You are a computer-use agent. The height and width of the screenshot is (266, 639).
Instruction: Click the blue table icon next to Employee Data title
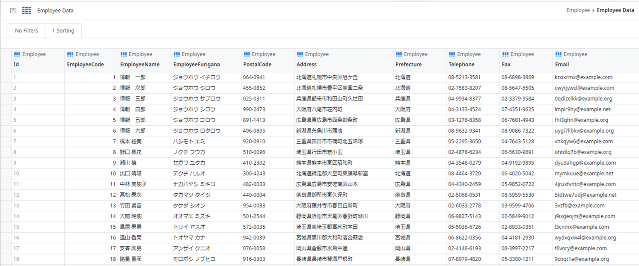[27, 11]
